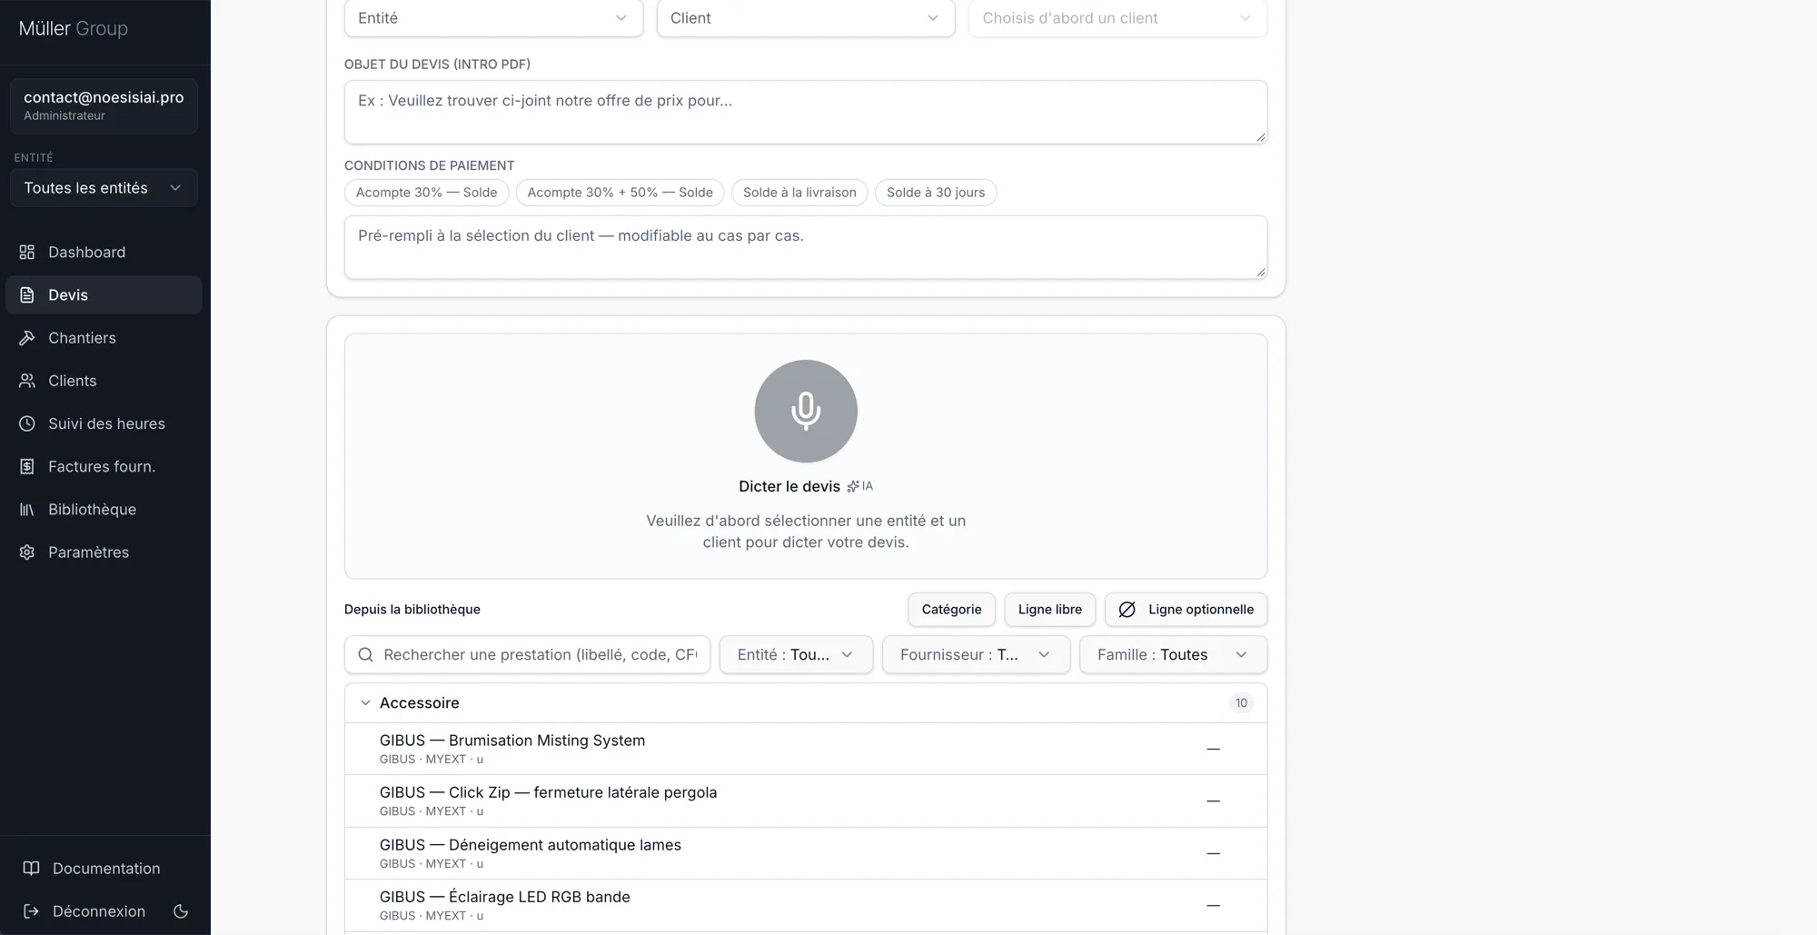1817x935 pixels.
Task: Select GIBUS — Éclairage LED RGB bande row
Action: pos(806,905)
